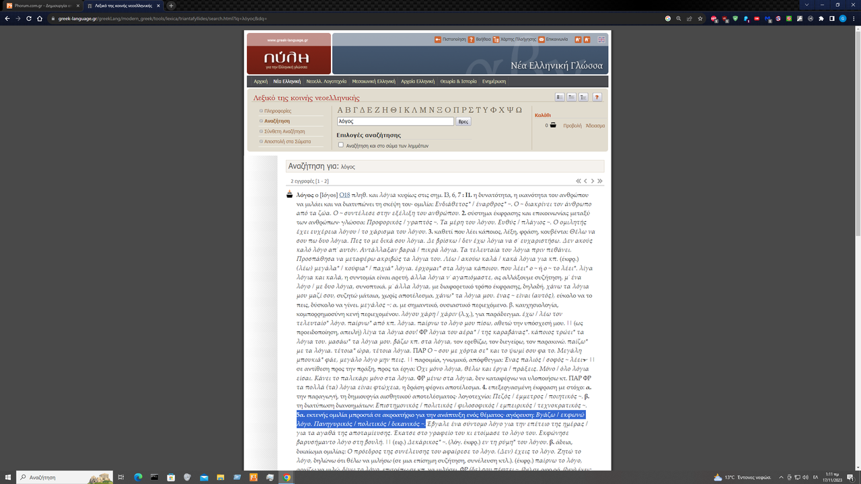Click the search field containing λόγος
This screenshot has height=484, width=861.
pos(396,122)
